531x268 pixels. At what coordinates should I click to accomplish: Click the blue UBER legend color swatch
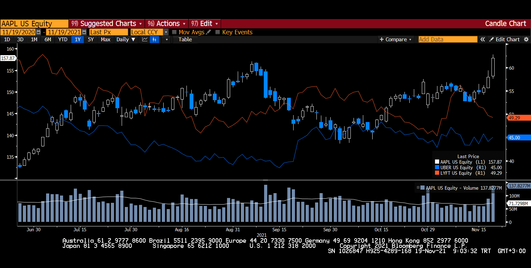click(437, 167)
